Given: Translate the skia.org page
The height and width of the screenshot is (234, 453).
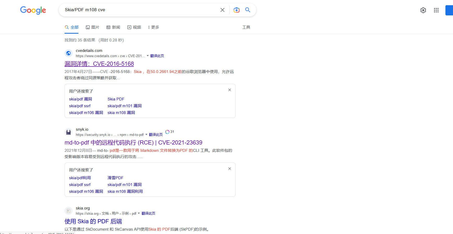Looking at the screenshot, I should [x=148, y=213].
